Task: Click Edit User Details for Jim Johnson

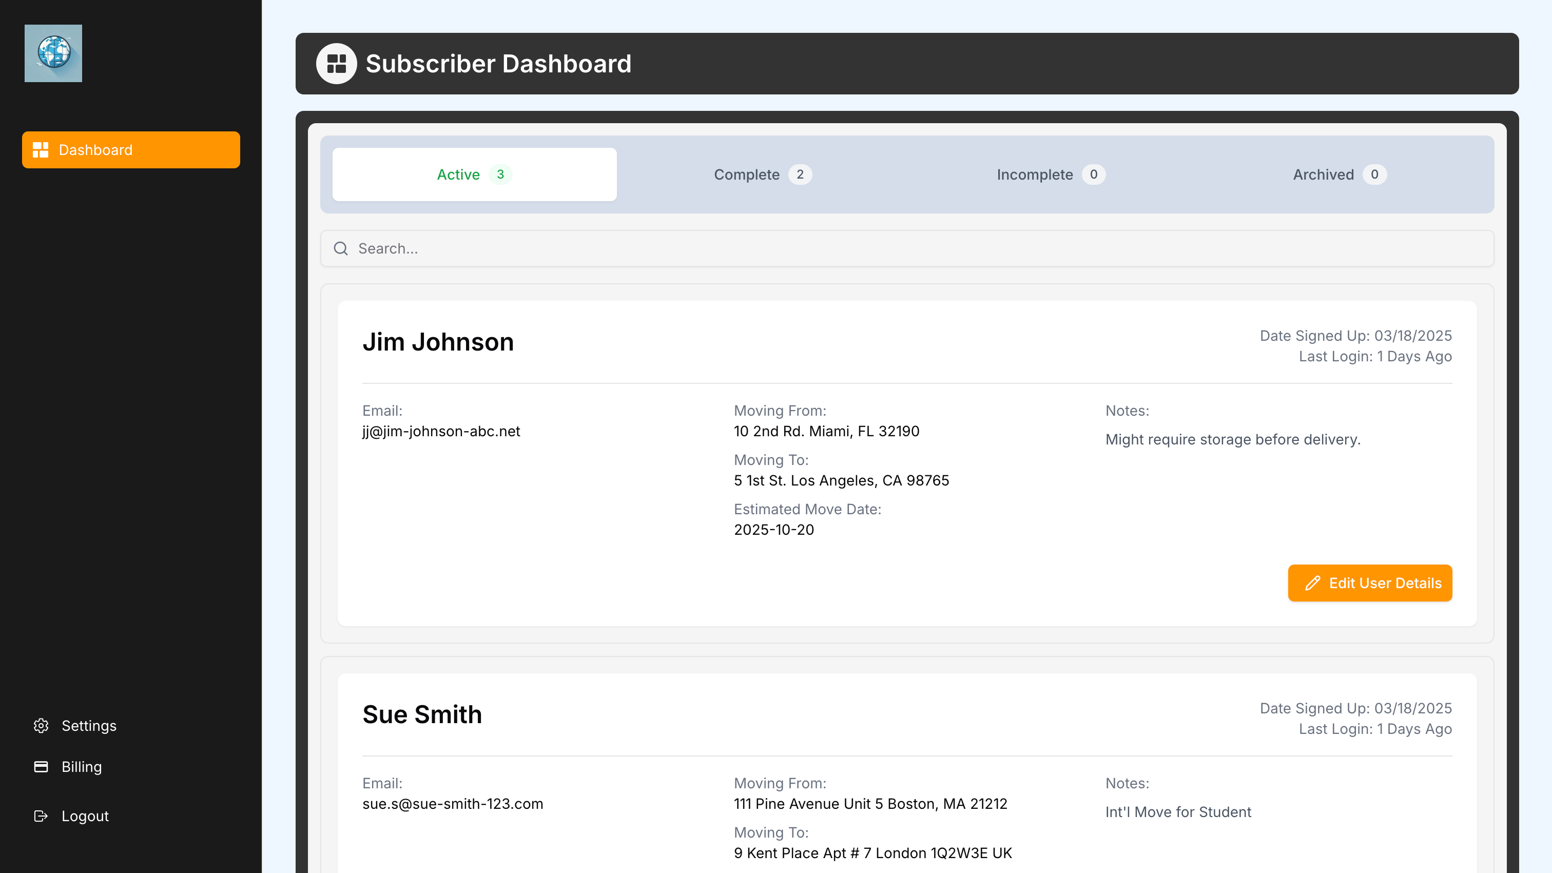Action: coord(1370,583)
